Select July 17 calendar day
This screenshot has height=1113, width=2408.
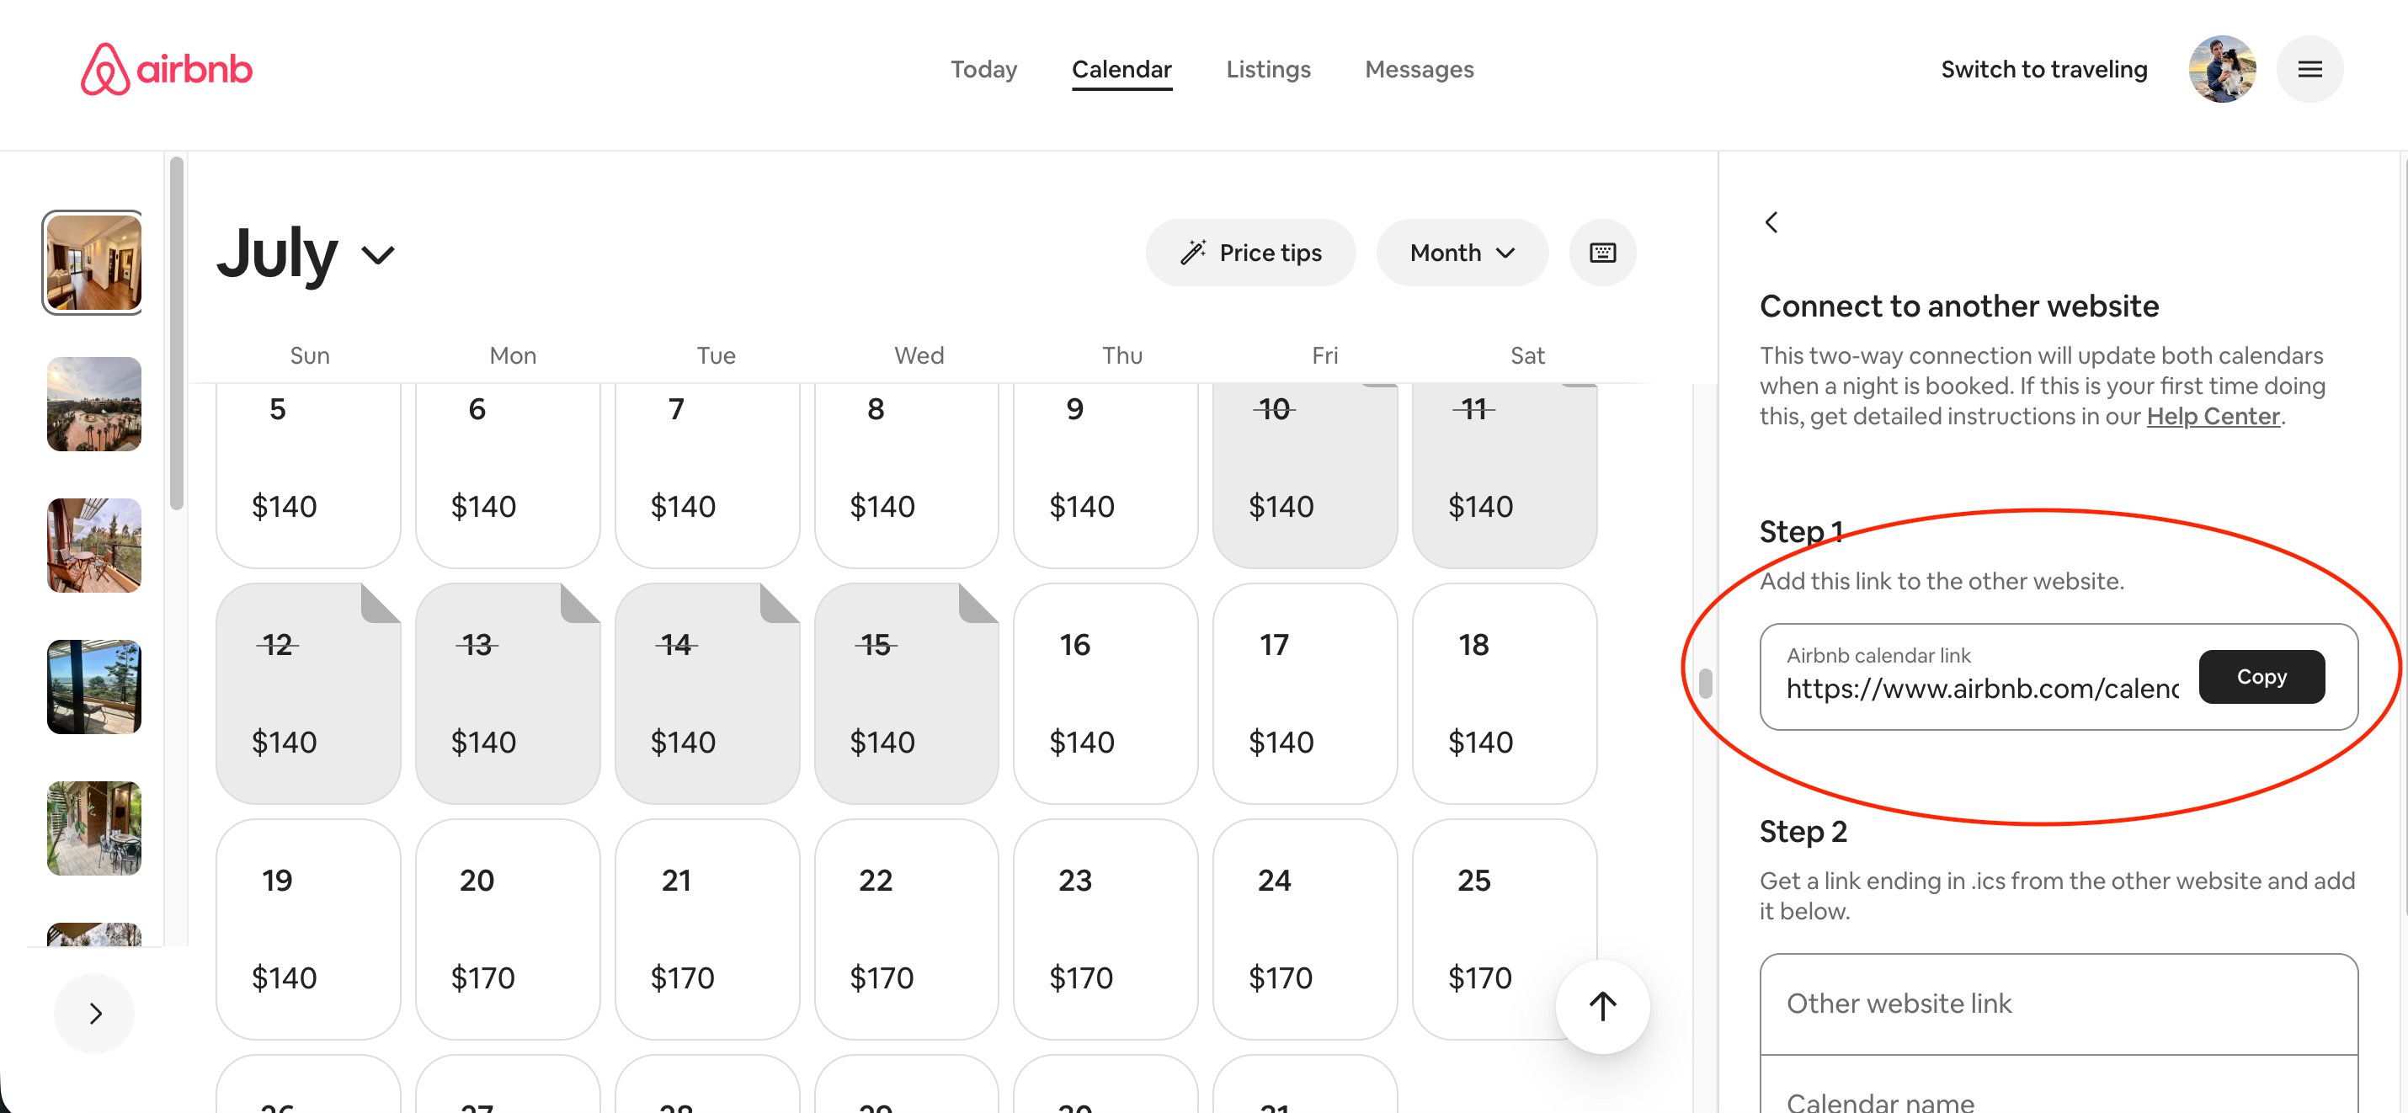coord(1305,694)
